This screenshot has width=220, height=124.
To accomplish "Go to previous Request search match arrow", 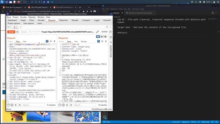I will [x=16, y=105].
